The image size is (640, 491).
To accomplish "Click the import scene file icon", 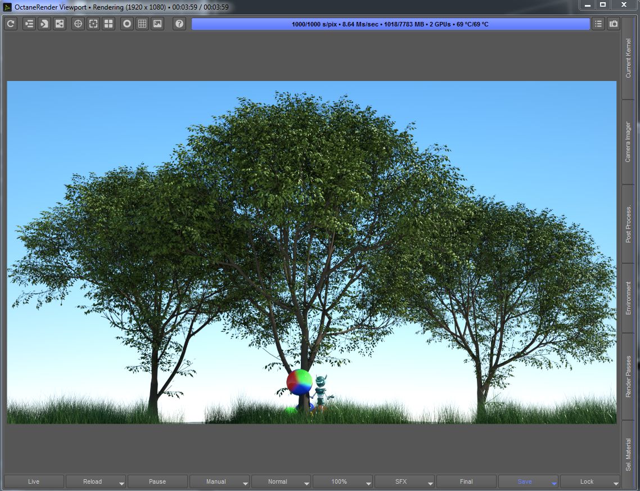I will click(x=44, y=24).
